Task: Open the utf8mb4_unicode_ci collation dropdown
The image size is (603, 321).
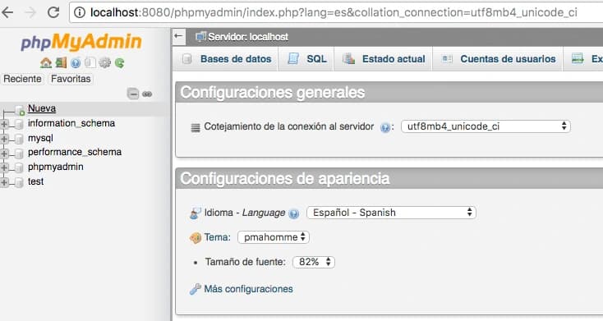Action: [486, 126]
